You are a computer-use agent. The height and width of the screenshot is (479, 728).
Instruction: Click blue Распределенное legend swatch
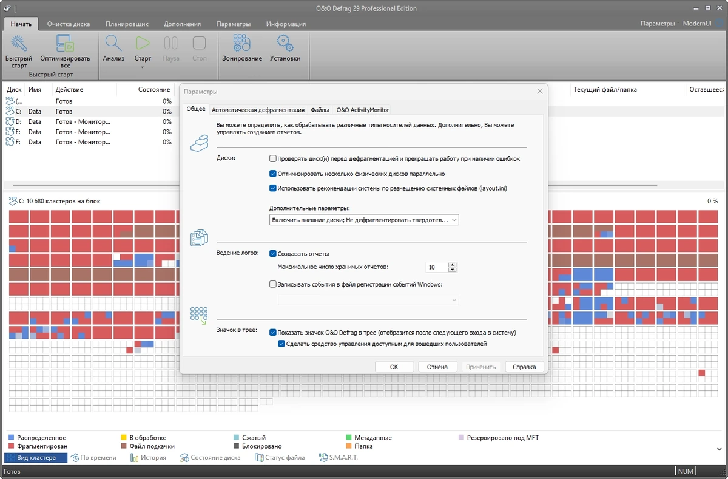tap(11, 437)
